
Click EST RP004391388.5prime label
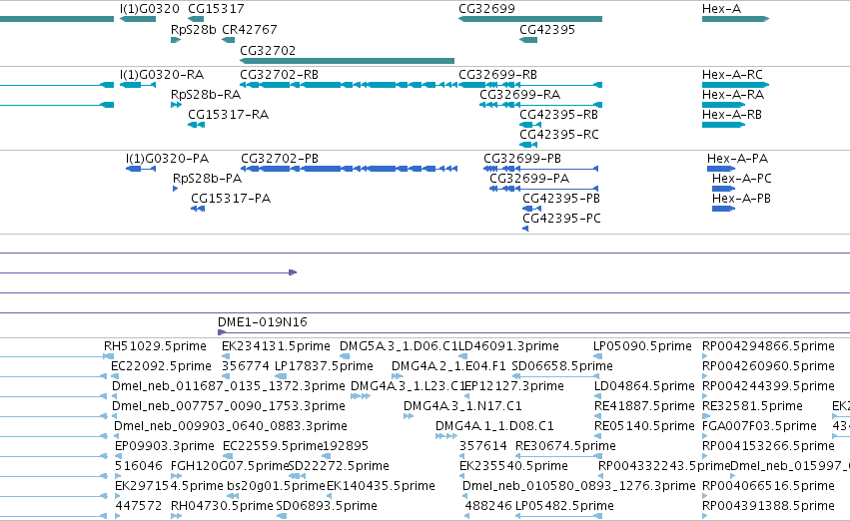coord(768,506)
